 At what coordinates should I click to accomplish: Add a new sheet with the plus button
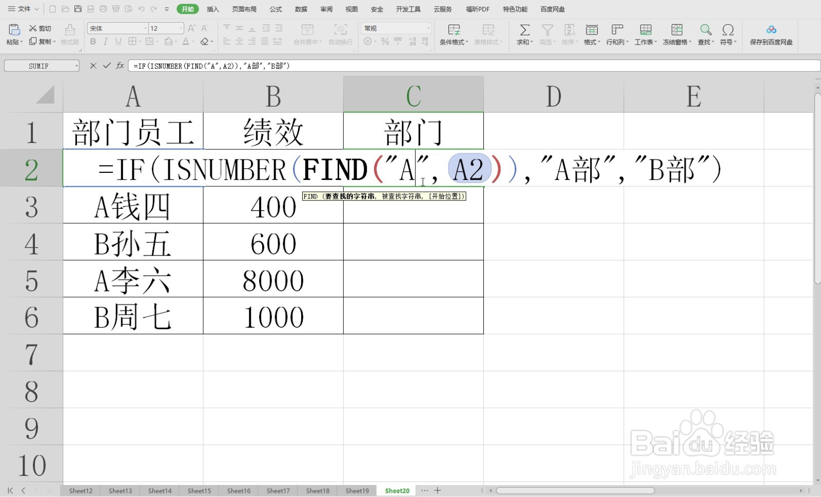(x=438, y=491)
